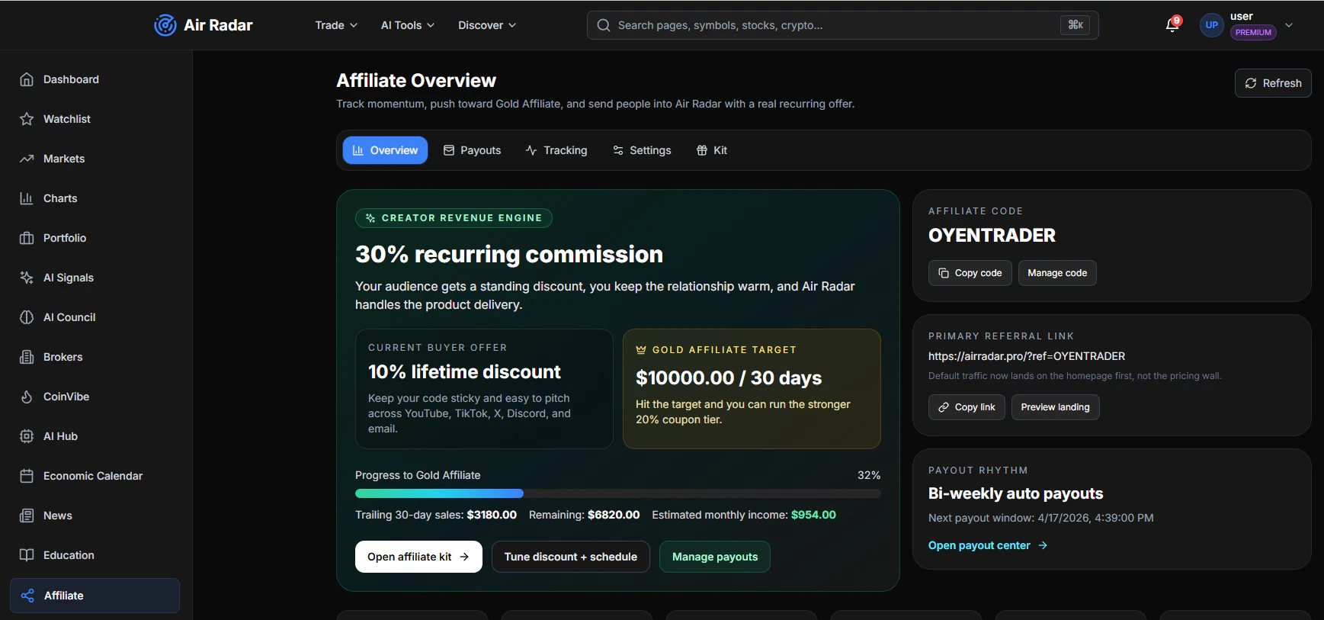Click the ⌘K shortcut badge
This screenshot has width=1324, height=620.
pyautogui.click(x=1075, y=25)
